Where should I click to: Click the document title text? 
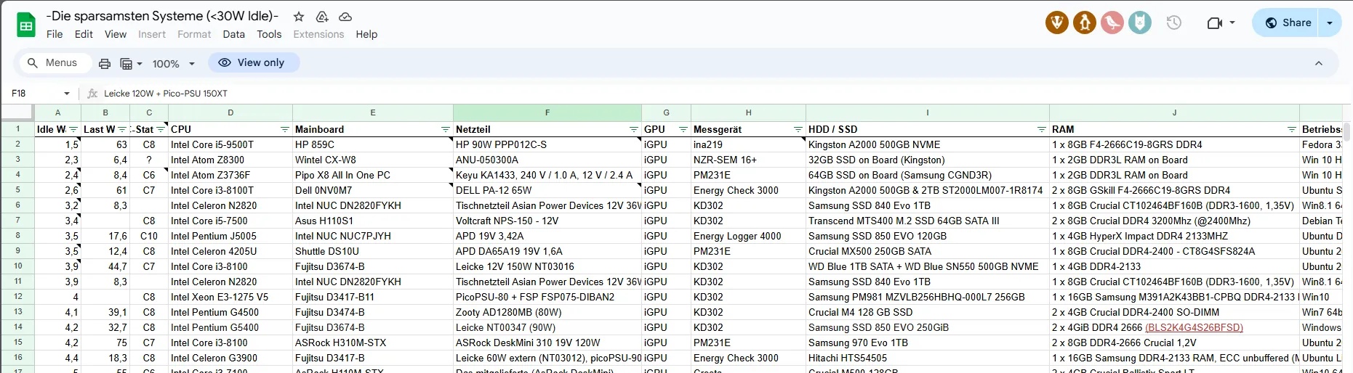[x=163, y=16]
